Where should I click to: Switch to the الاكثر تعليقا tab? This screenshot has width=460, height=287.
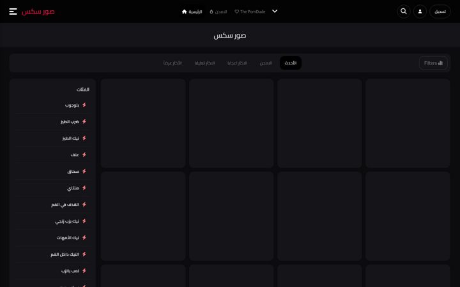tap(205, 63)
